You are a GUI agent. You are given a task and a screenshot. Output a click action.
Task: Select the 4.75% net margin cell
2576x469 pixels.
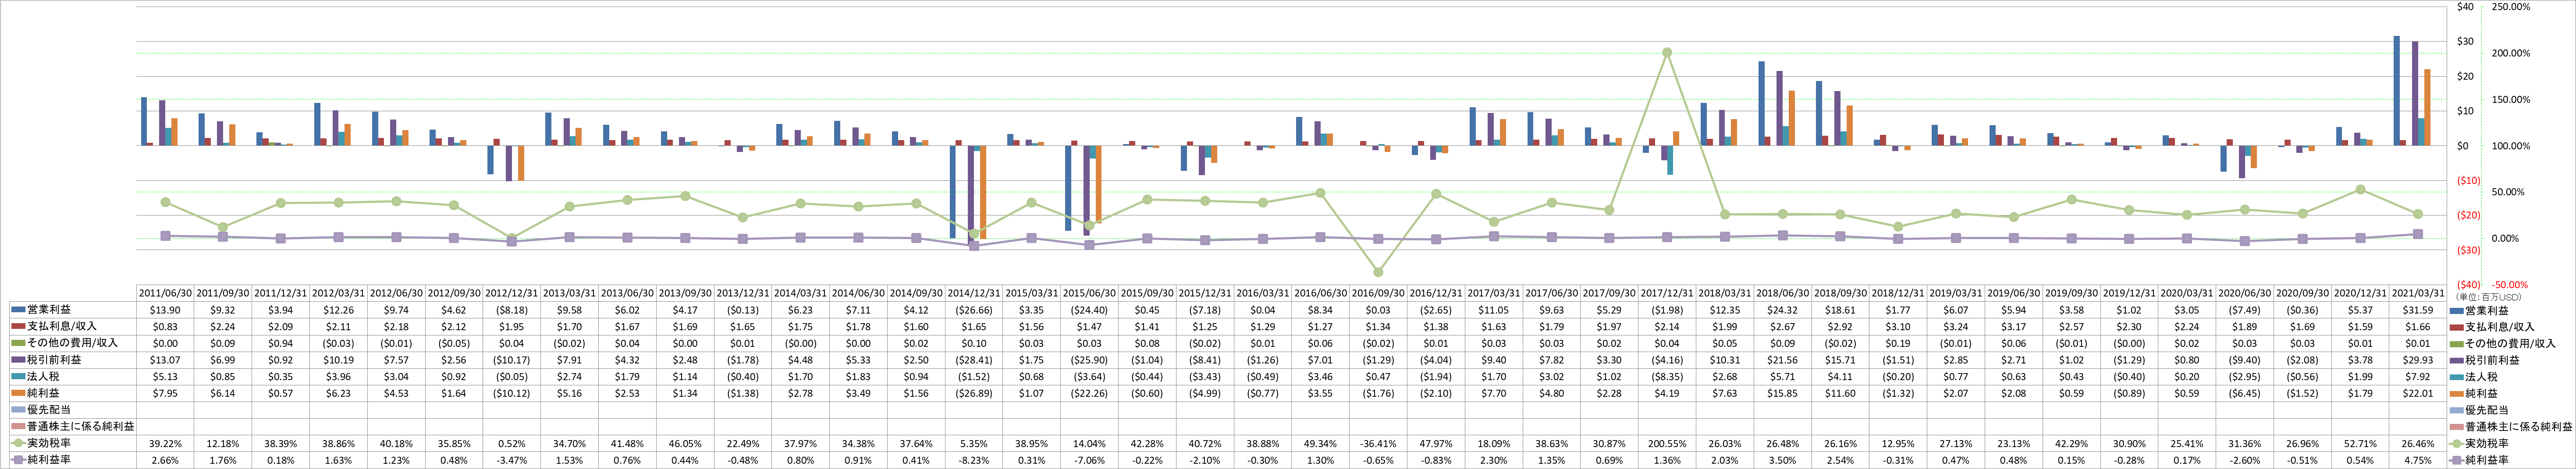(x=2418, y=460)
